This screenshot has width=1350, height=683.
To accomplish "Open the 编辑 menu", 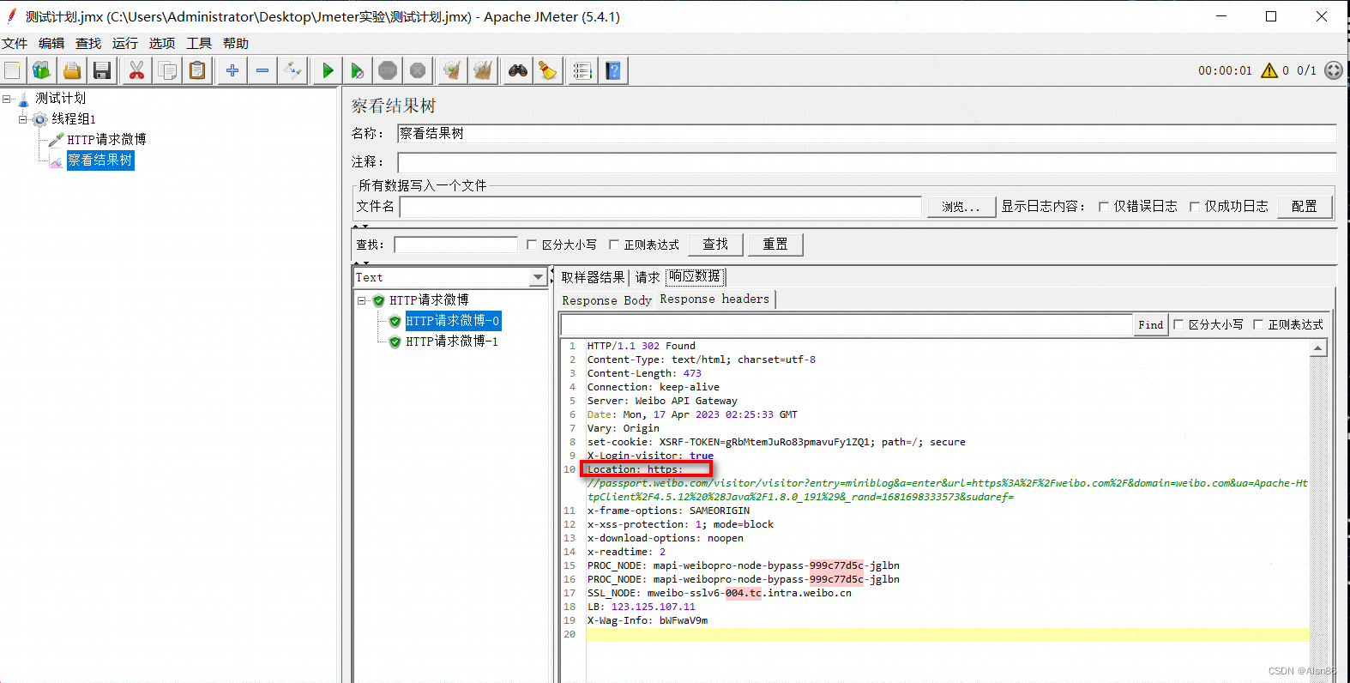I will click(x=51, y=43).
